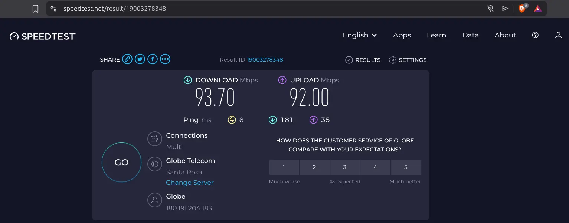This screenshot has height=223, width=569.
Task: Open the About menu item
Action: click(x=505, y=35)
